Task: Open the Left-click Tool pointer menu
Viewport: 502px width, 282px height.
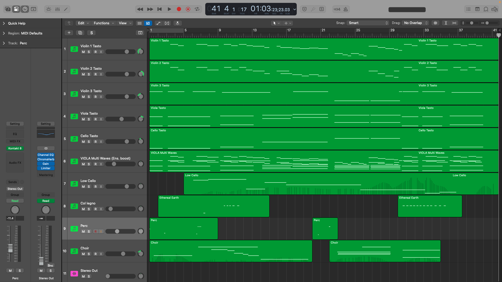Action: (276, 23)
